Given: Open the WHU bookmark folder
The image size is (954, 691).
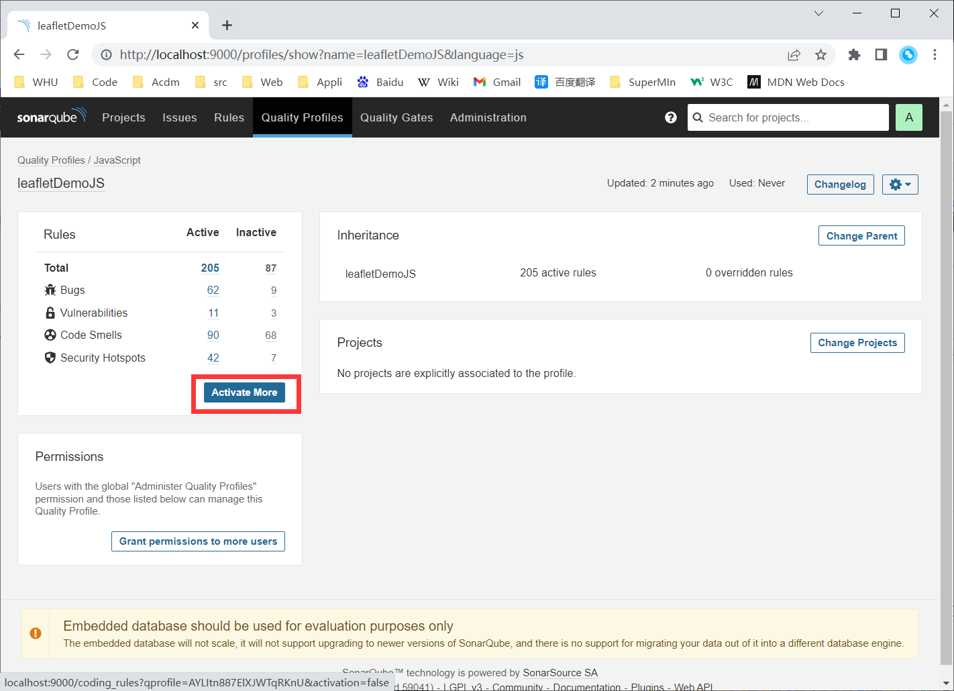Looking at the screenshot, I should tap(36, 82).
